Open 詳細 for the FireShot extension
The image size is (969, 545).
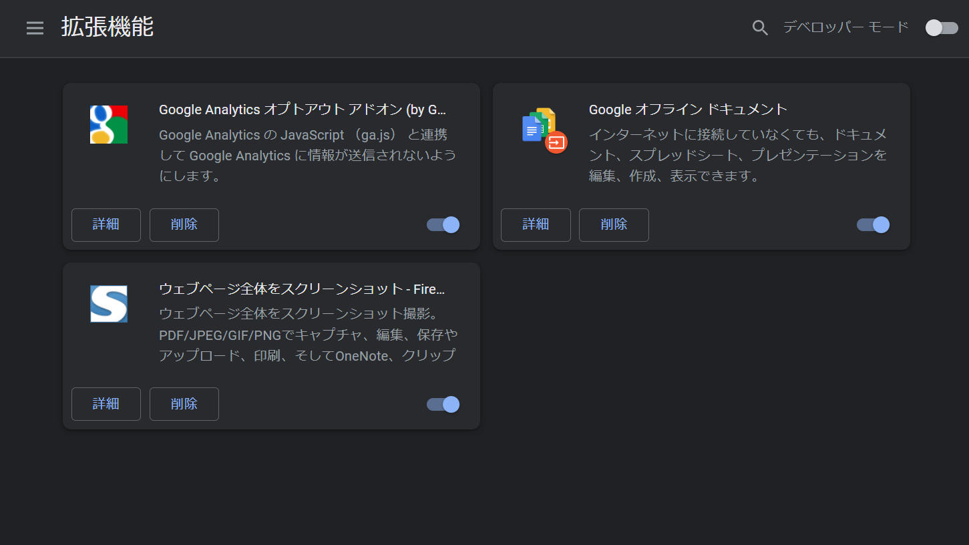tap(106, 403)
